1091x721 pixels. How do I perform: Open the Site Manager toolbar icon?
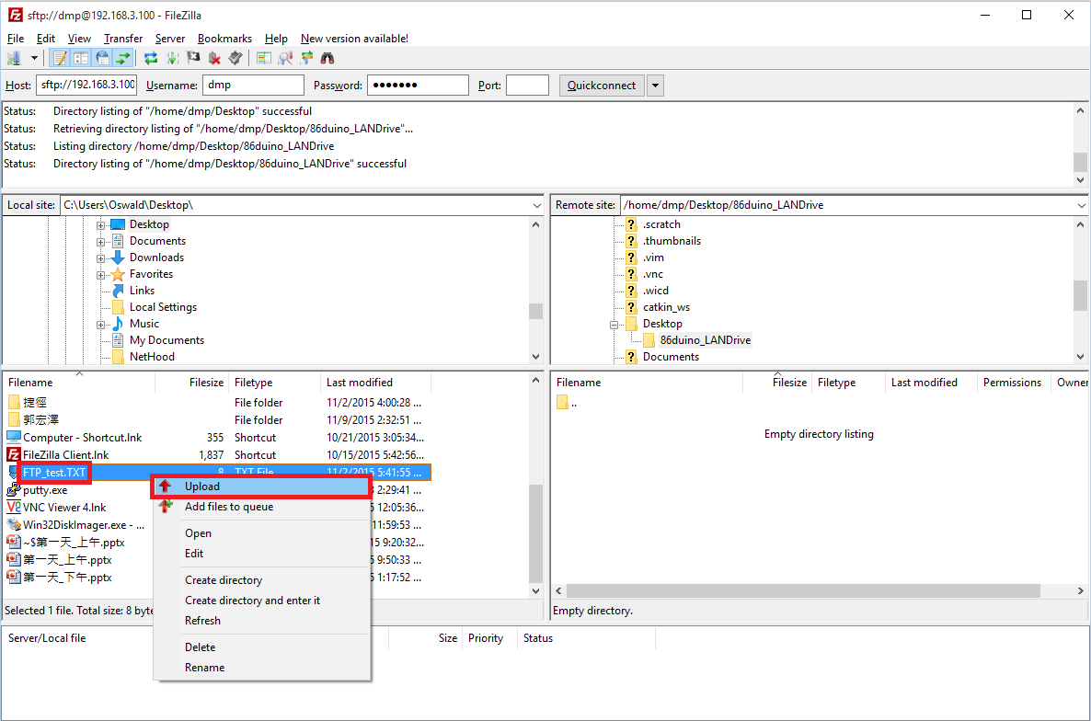(14, 59)
